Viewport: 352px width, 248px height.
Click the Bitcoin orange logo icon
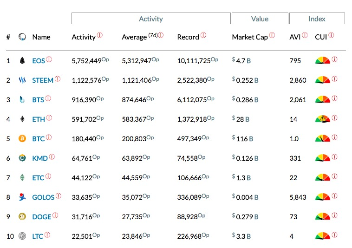(x=22, y=138)
